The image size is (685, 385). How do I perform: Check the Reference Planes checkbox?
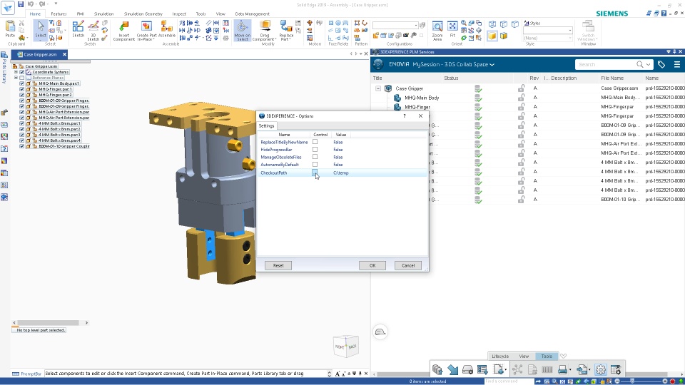pyautogui.click(x=22, y=78)
